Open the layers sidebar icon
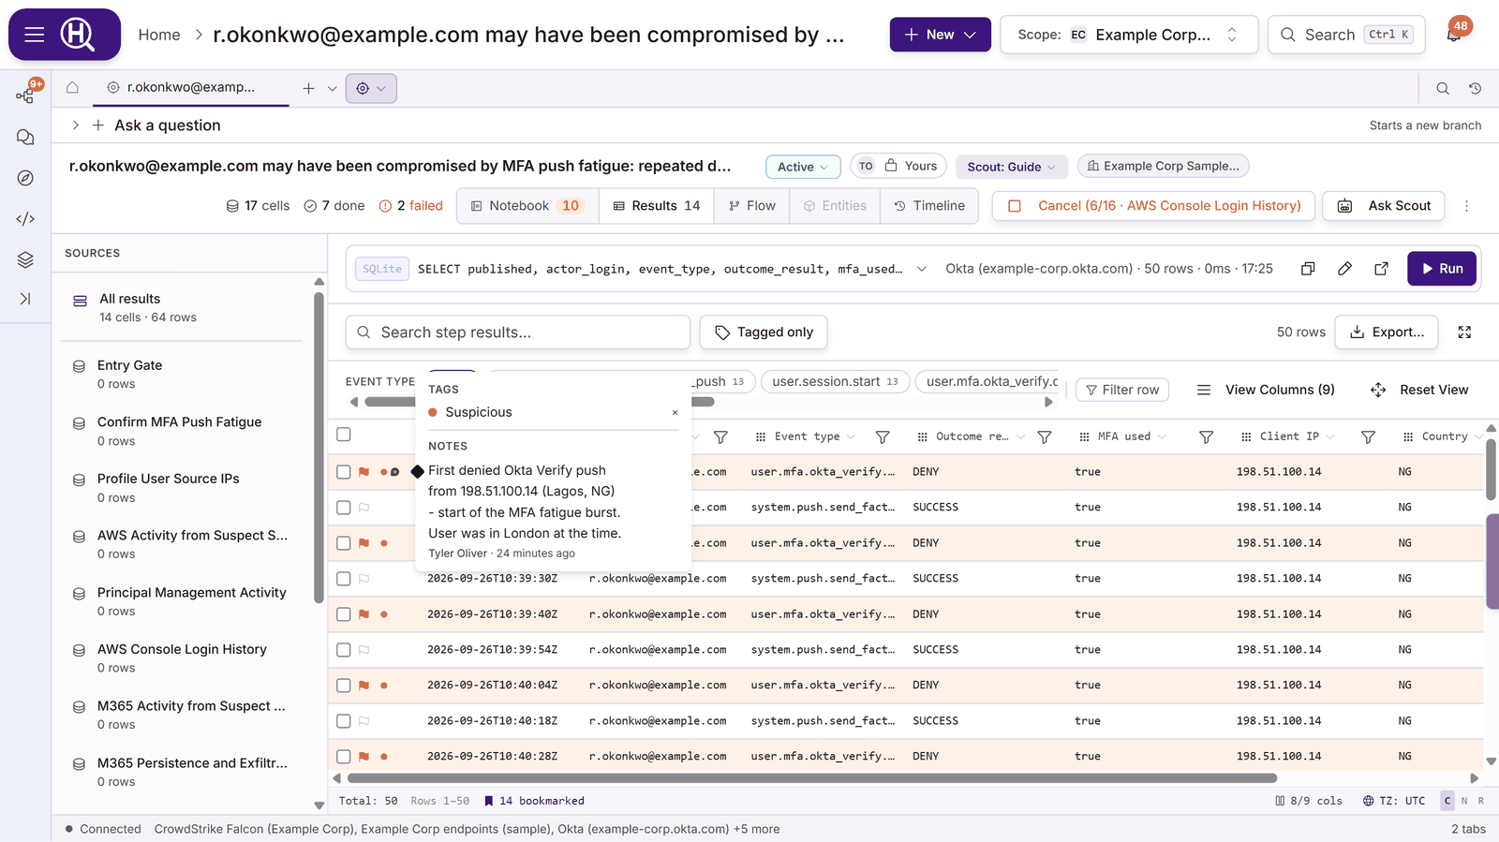 click(25, 259)
